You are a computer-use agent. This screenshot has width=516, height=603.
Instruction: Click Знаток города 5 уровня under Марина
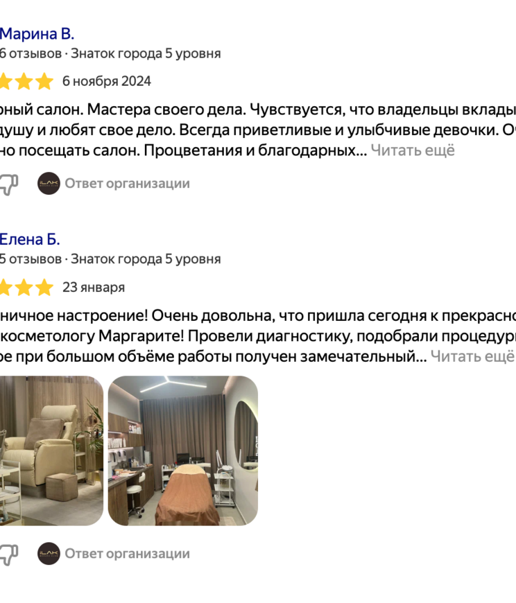pyautogui.click(x=146, y=53)
